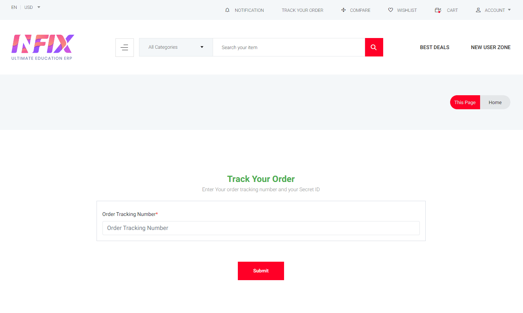Select the EN language option
523x313 pixels.
pyautogui.click(x=14, y=7)
